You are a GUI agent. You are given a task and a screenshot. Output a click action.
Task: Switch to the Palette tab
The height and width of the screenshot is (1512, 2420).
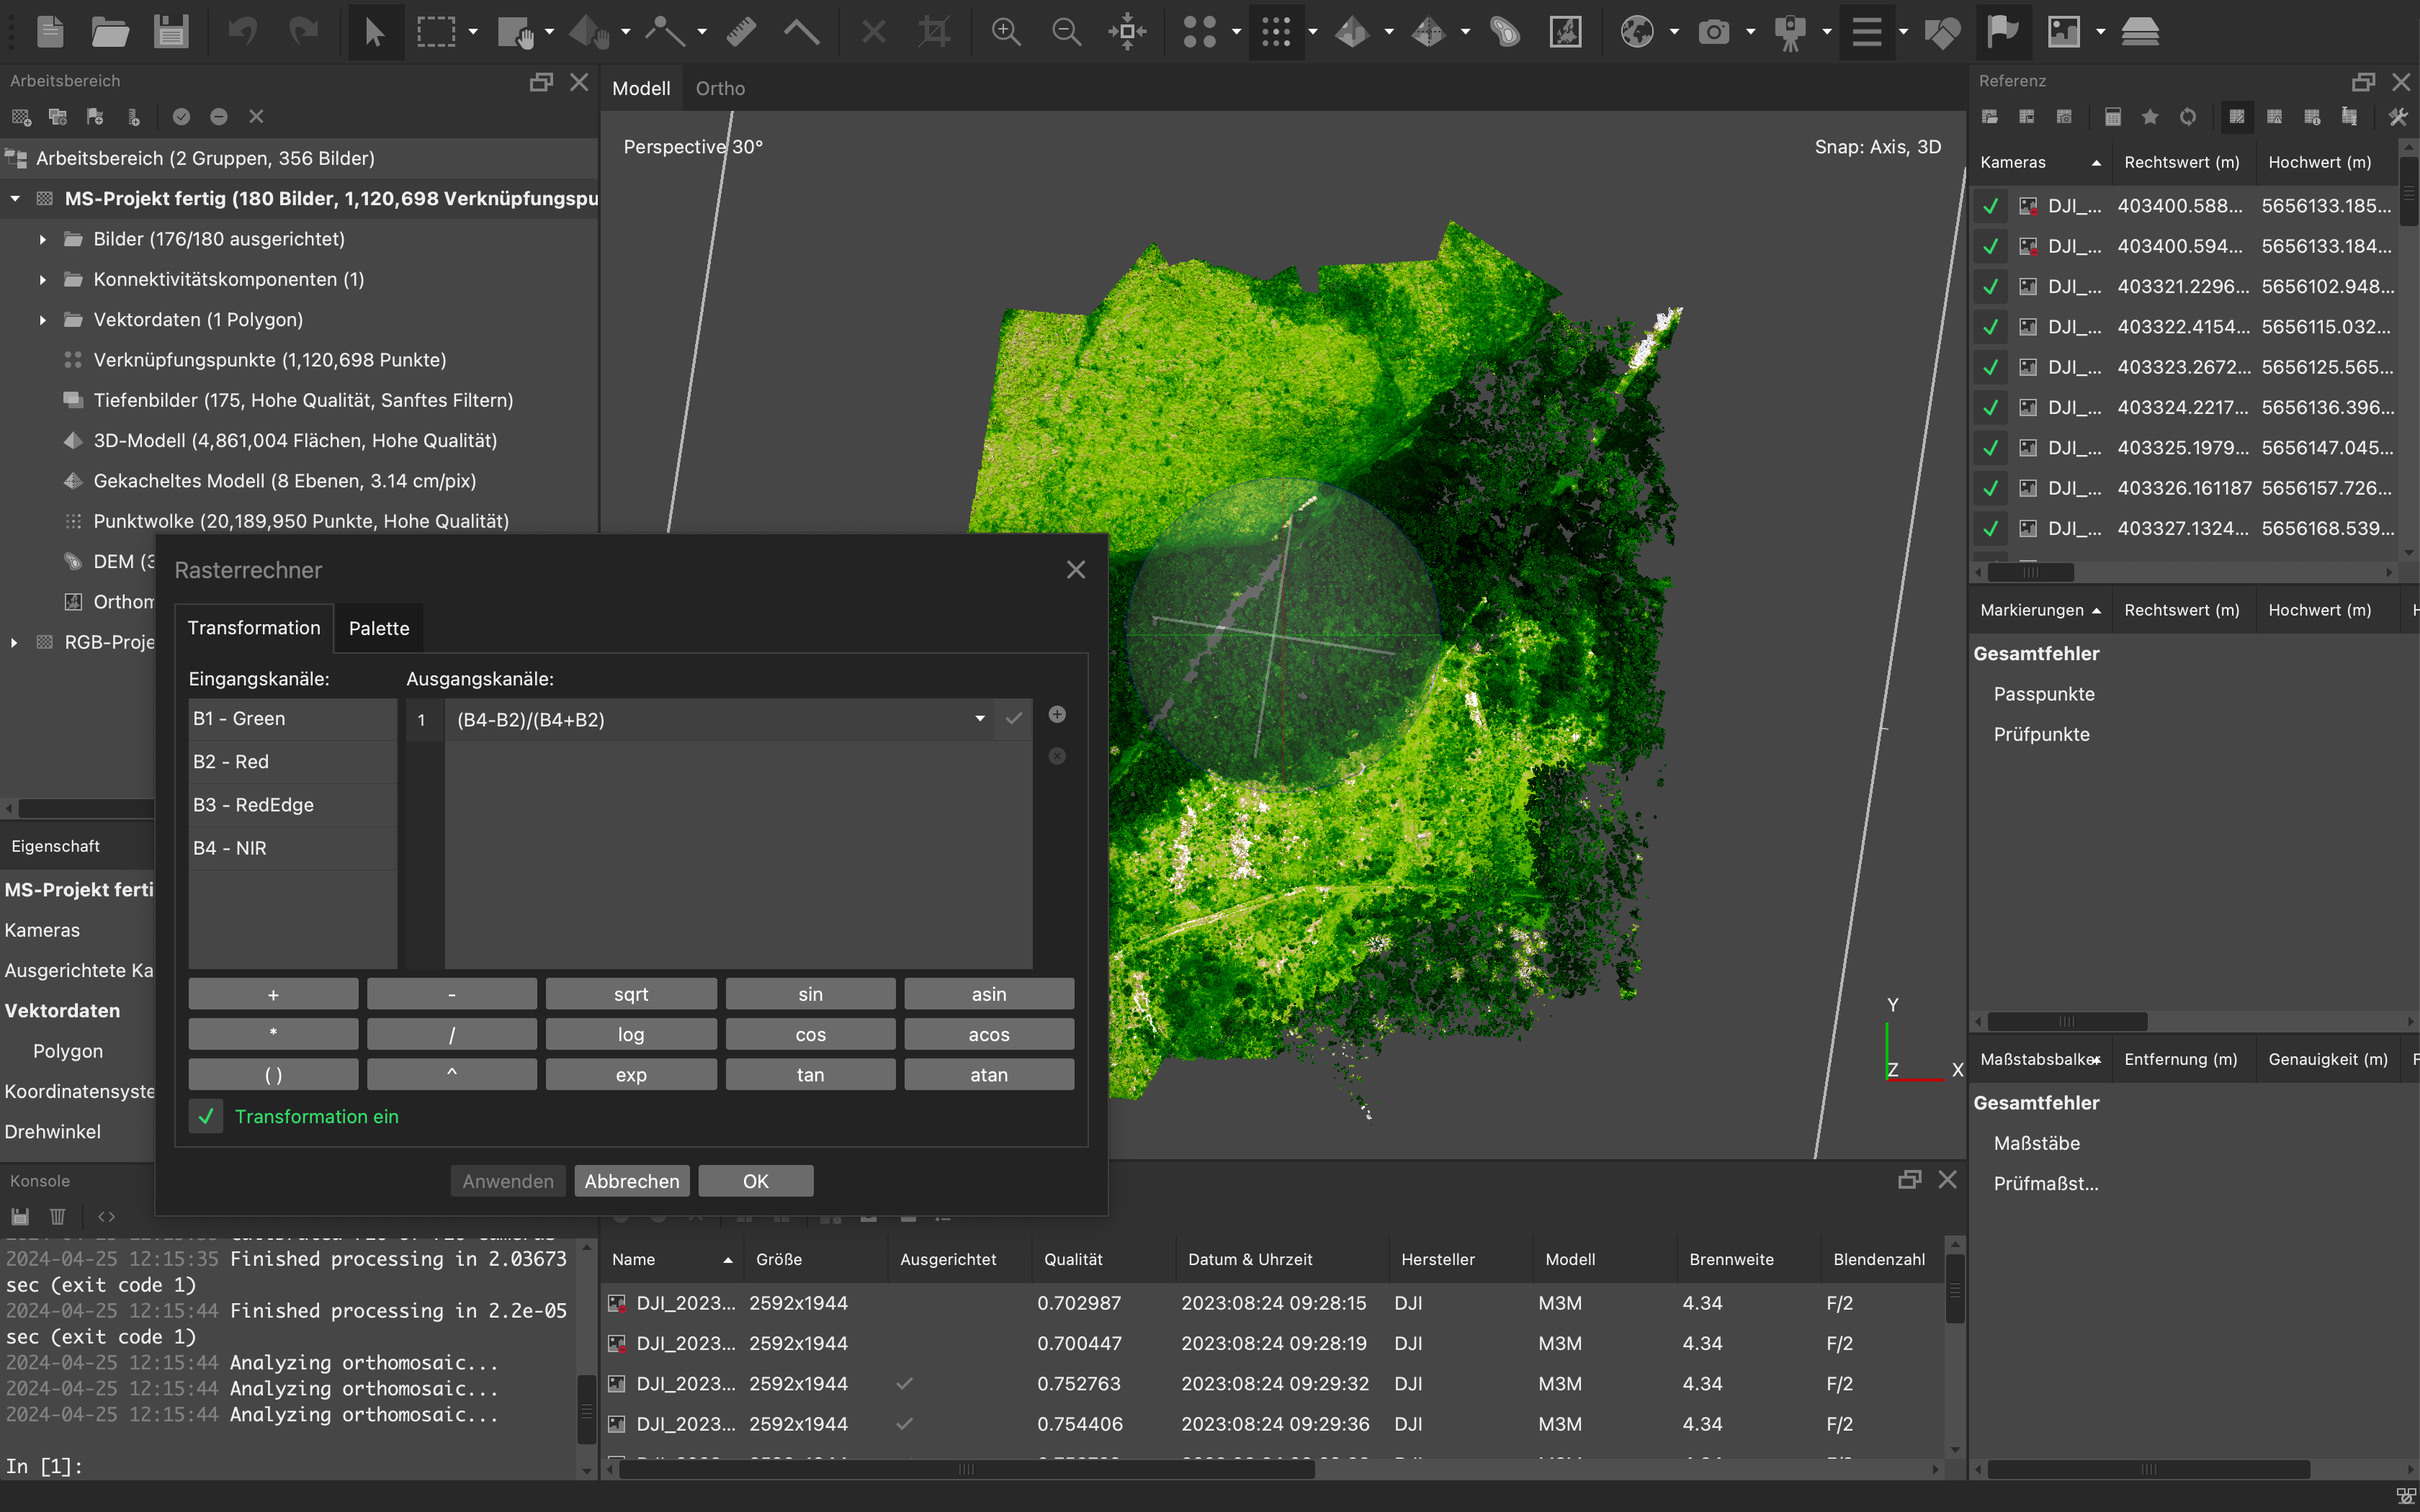pyautogui.click(x=379, y=628)
